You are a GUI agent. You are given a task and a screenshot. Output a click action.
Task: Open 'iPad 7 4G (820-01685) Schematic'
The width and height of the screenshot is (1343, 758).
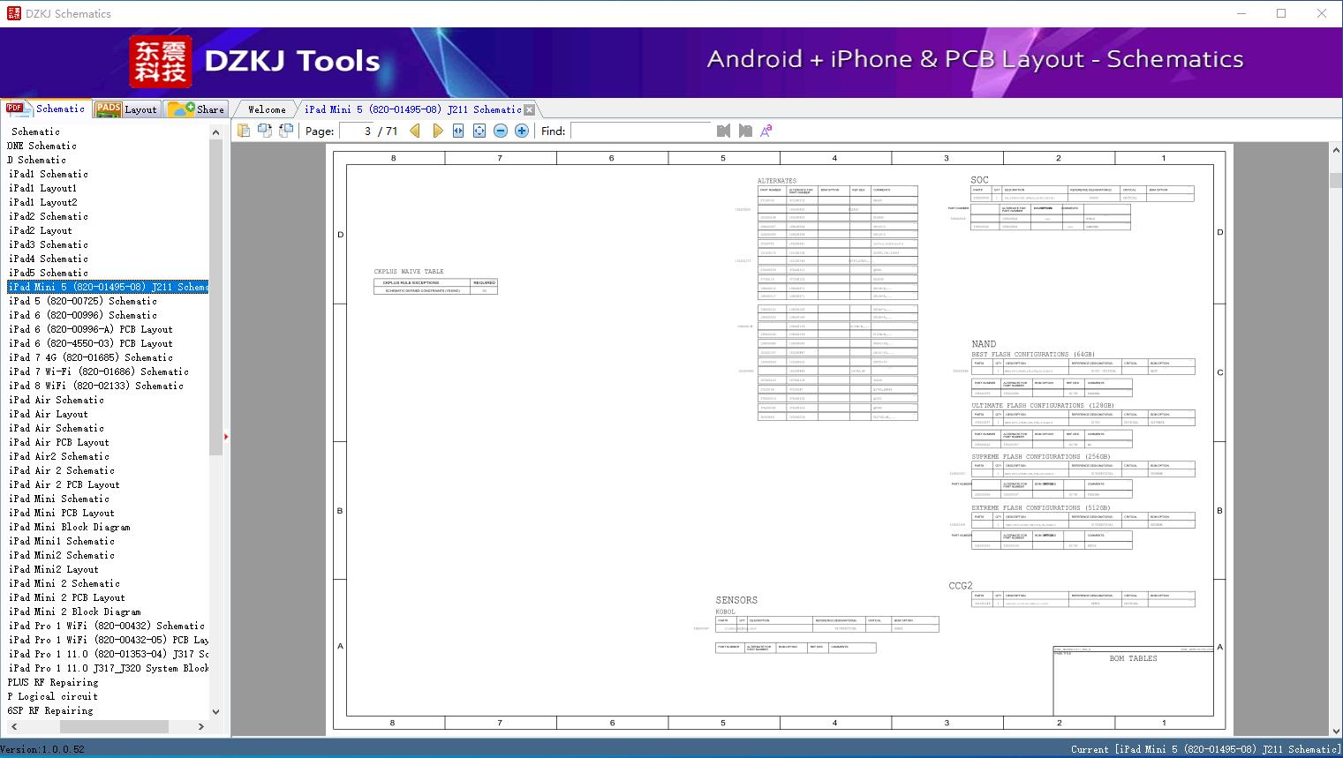pos(91,357)
